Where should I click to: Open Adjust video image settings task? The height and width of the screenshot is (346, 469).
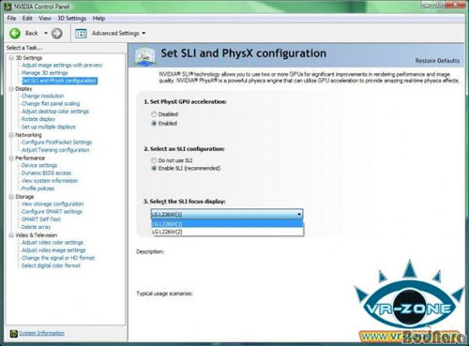[x=53, y=250]
